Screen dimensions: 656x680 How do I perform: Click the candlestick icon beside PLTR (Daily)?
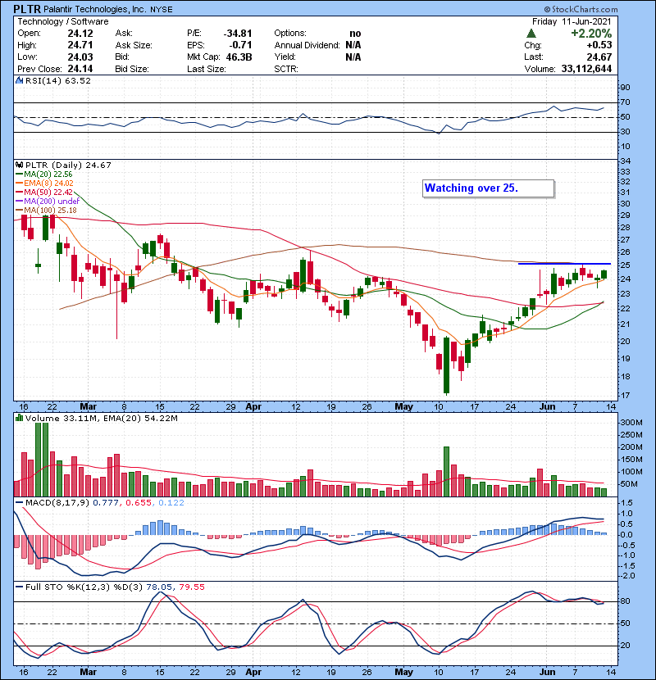click(20, 165)
